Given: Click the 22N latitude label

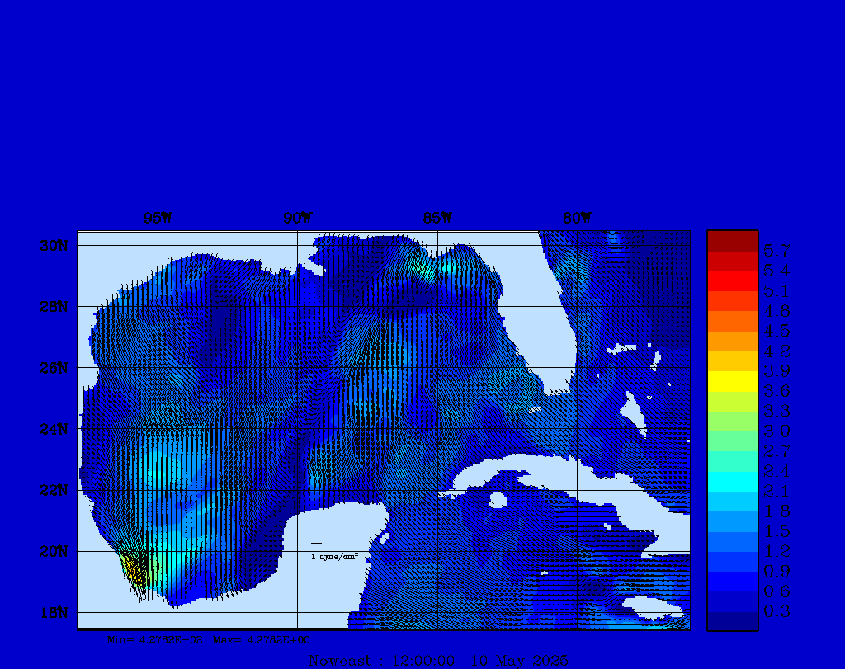Looking at the screenshot, I should pyautogui.click(x=56, y=490).
